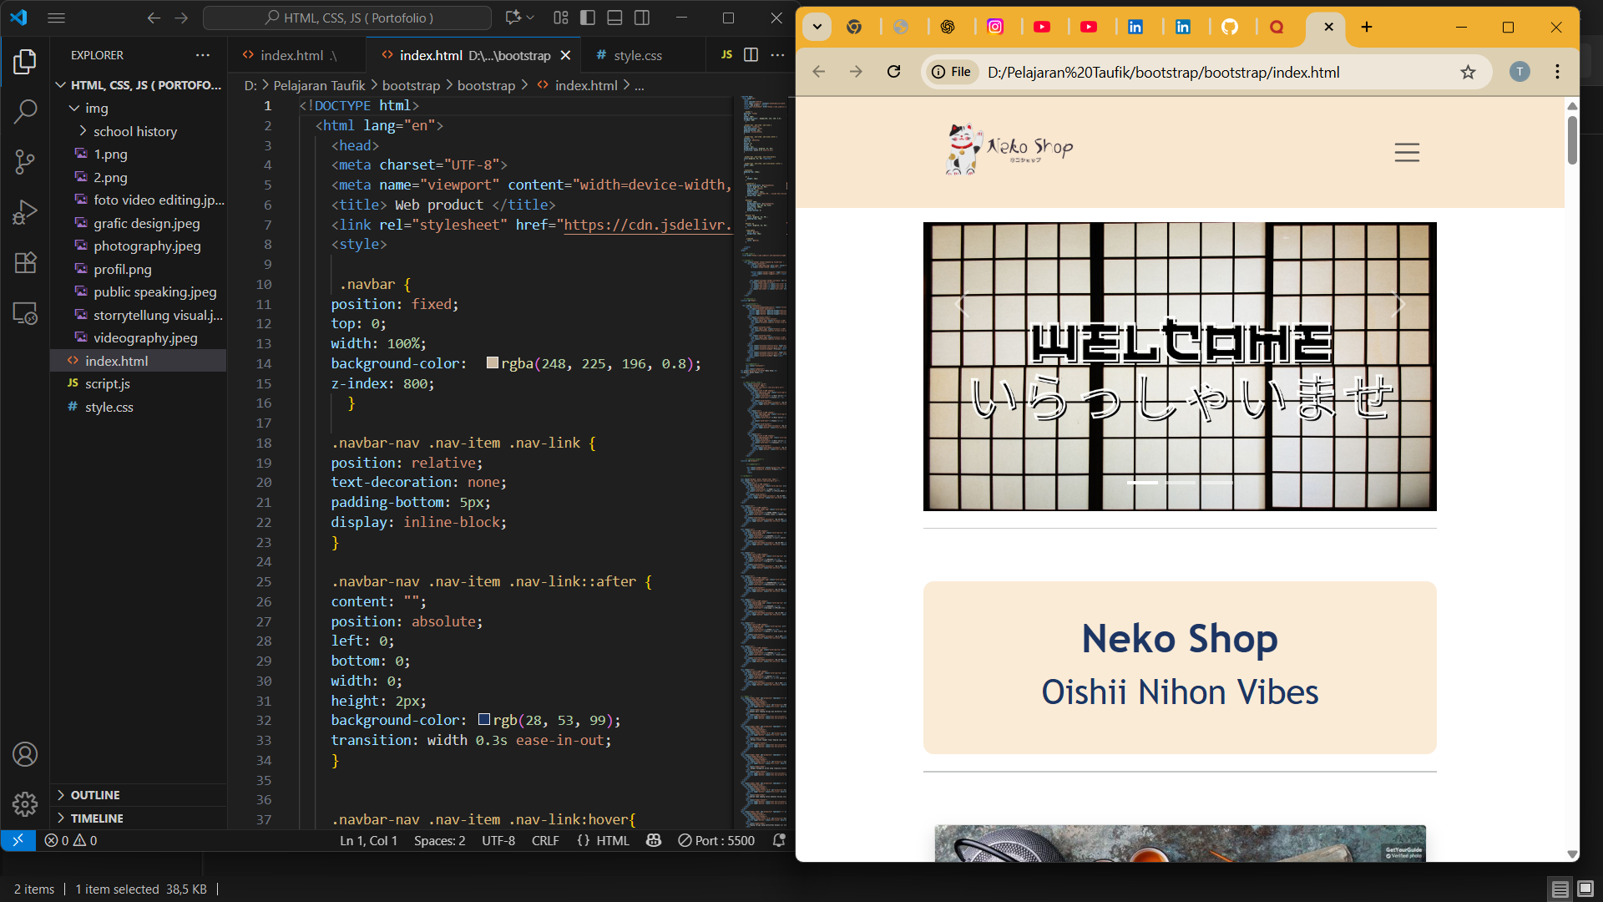The height and width of the screenshot is (902, 1603).
Task: Toggle the Neko Shop hamburger menu
Action: click(1407, 152)
